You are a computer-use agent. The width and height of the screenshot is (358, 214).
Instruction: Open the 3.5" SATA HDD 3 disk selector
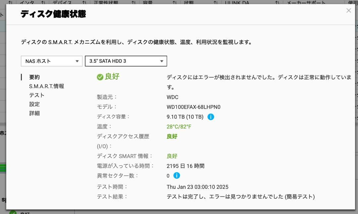pos(126,61)
